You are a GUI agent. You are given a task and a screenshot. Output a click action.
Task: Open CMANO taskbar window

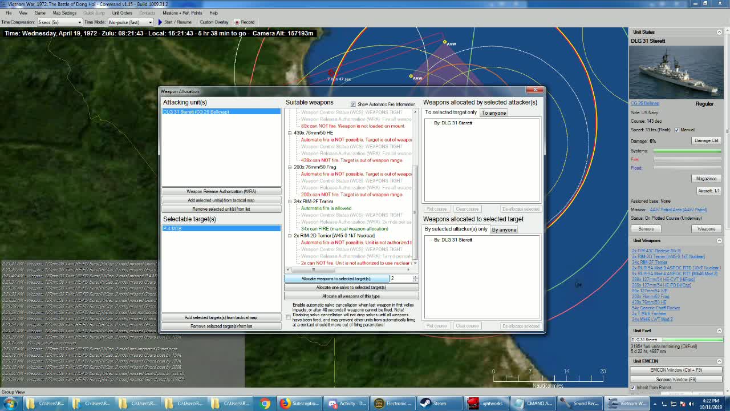[533, 404]
